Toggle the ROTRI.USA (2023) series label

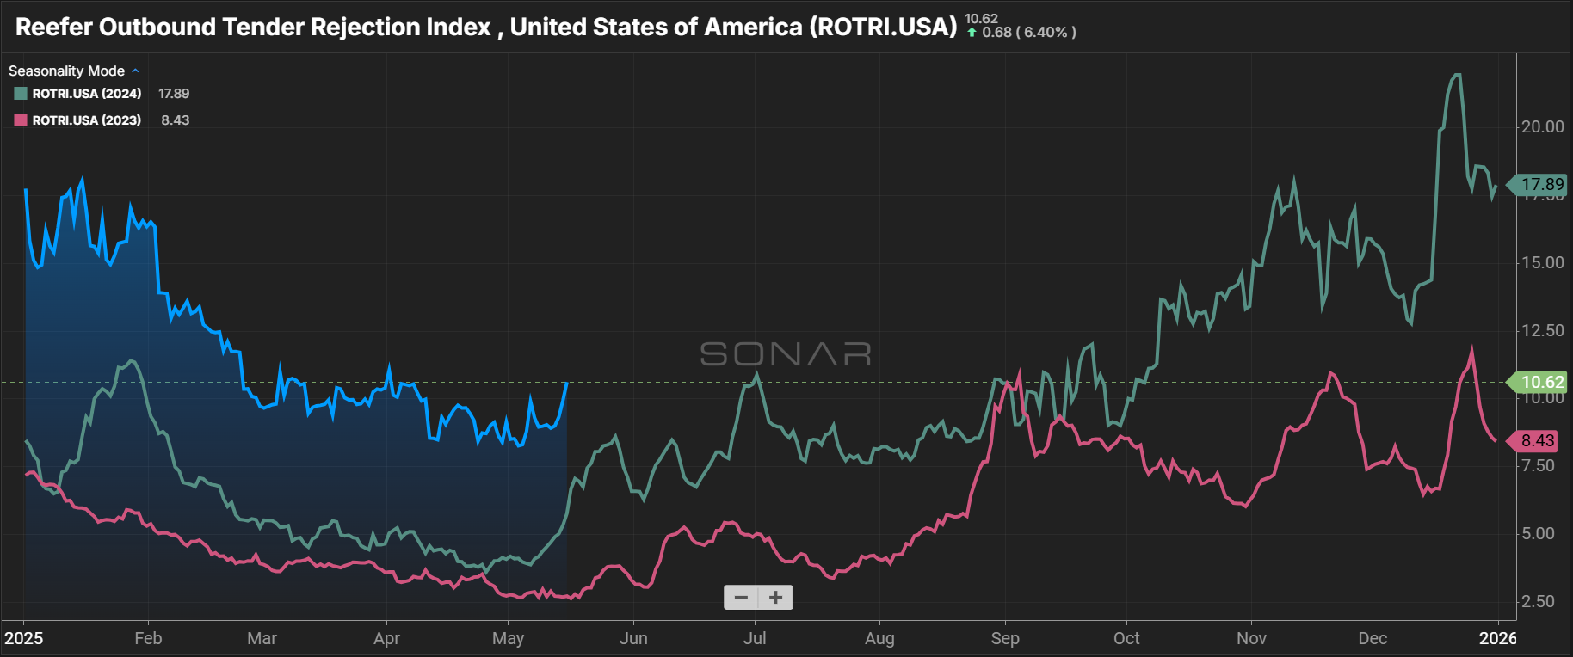(x=87, y=120)
